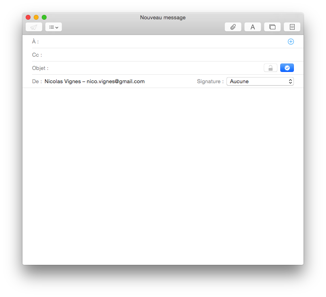
Task: Toggle the encryption lock button
Action: (x=271, y=68)
